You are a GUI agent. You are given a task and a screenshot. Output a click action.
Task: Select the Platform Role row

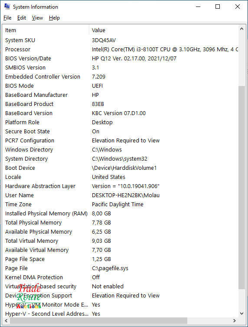121,122
